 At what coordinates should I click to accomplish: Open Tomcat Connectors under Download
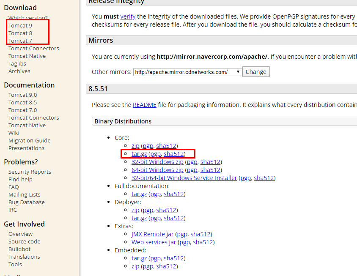click(34, 49)
